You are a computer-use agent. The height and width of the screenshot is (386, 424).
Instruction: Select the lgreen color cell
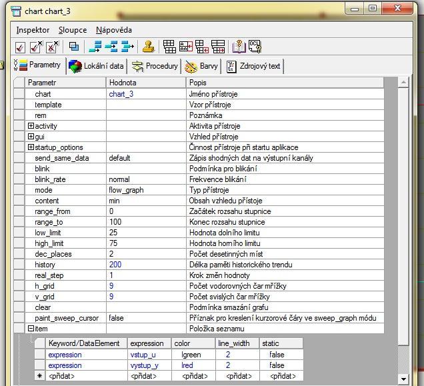[x=193, y=355]
